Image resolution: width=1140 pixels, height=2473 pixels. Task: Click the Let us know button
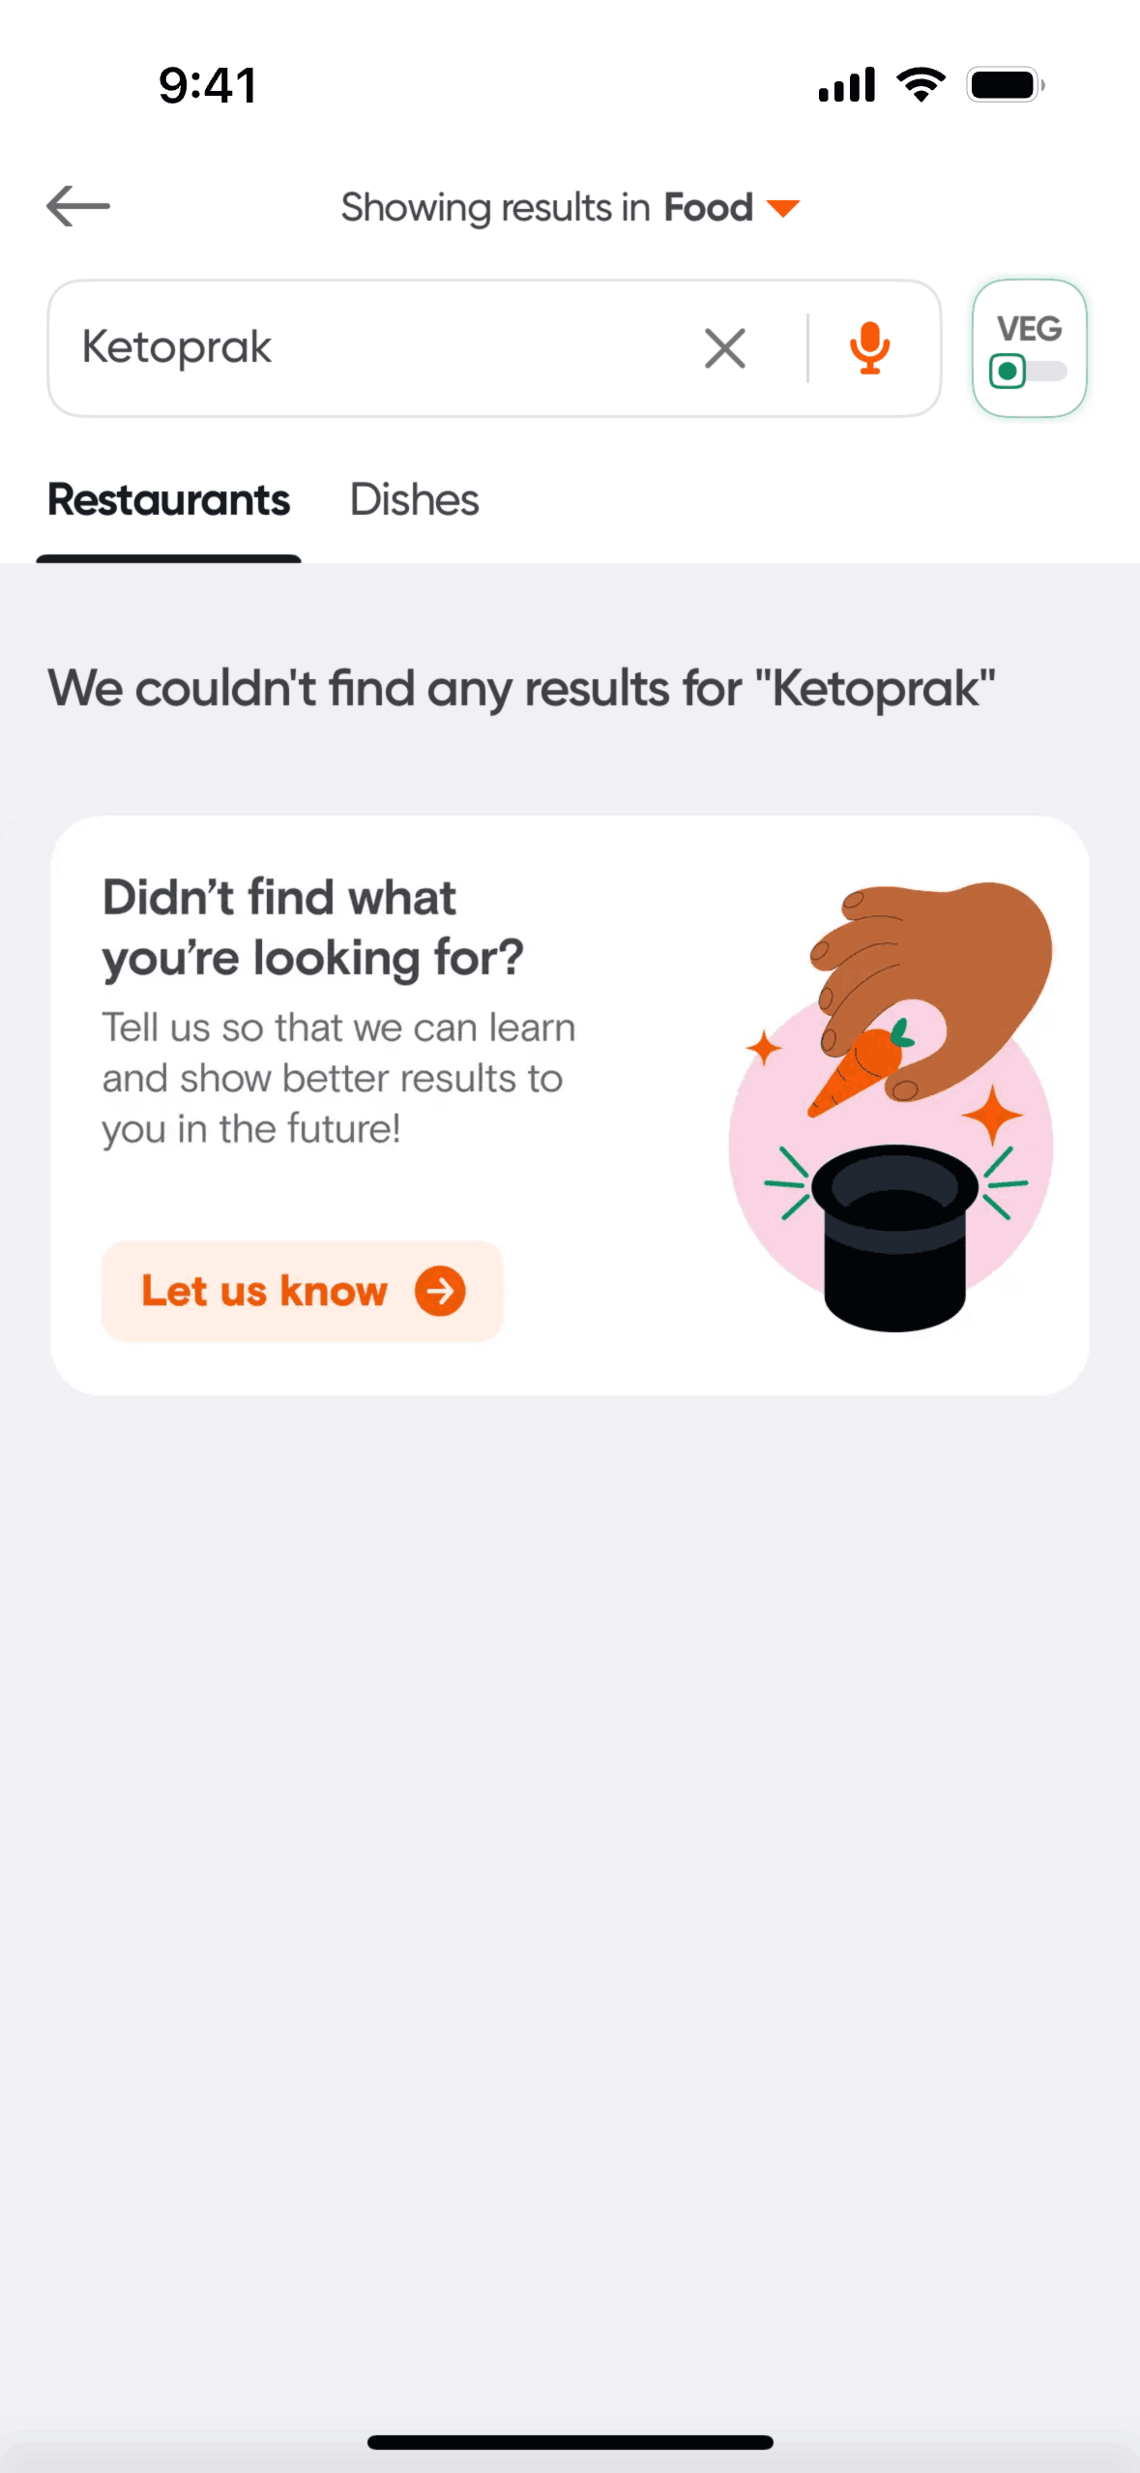coord(303,1291)
